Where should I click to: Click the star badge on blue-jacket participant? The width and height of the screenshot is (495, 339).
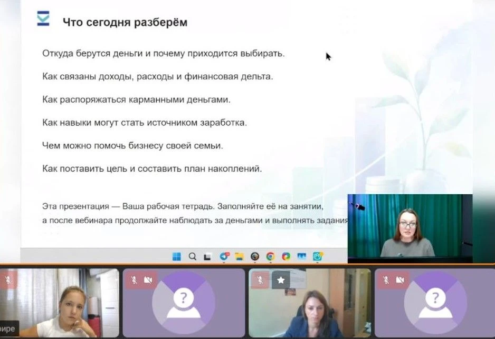(281, 280)
